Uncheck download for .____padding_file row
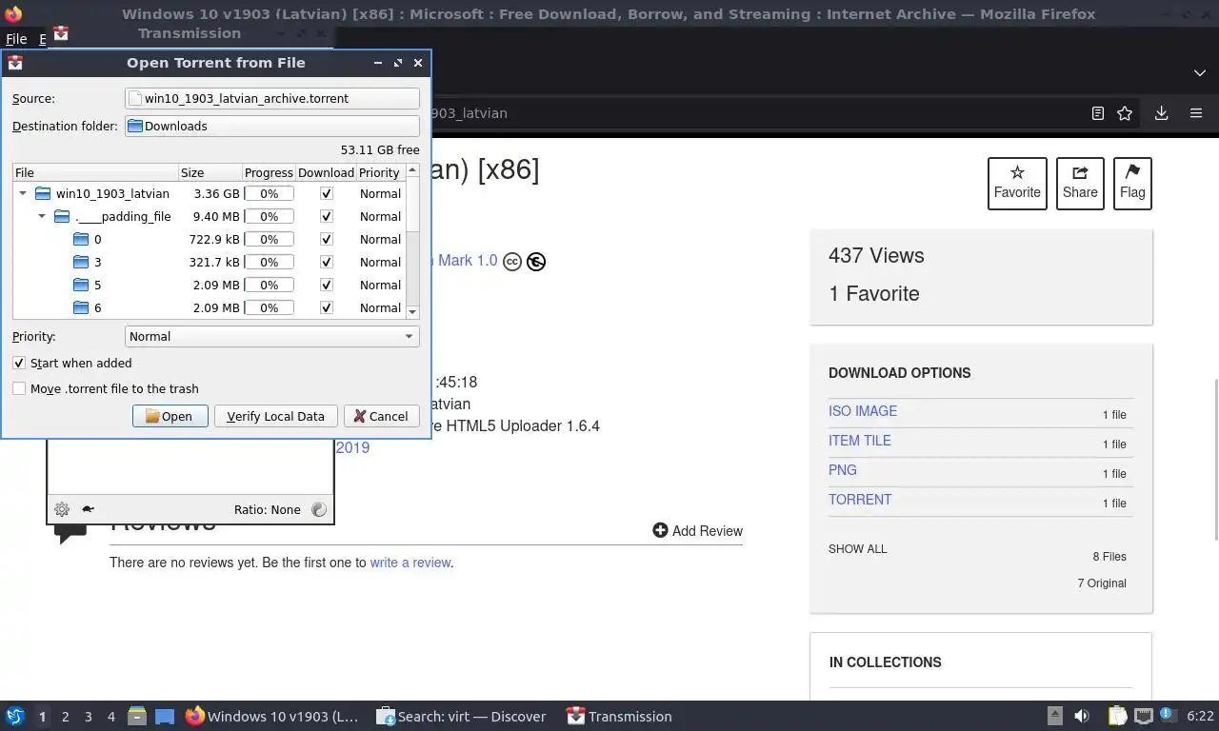The image size is (1219, 731). pos(327,216)
